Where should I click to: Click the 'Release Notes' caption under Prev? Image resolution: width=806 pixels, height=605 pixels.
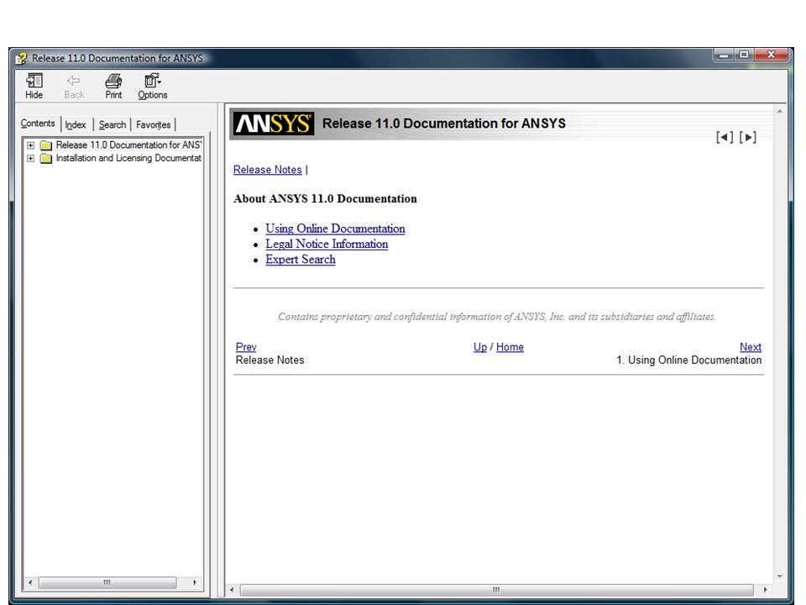click(270, 360)
